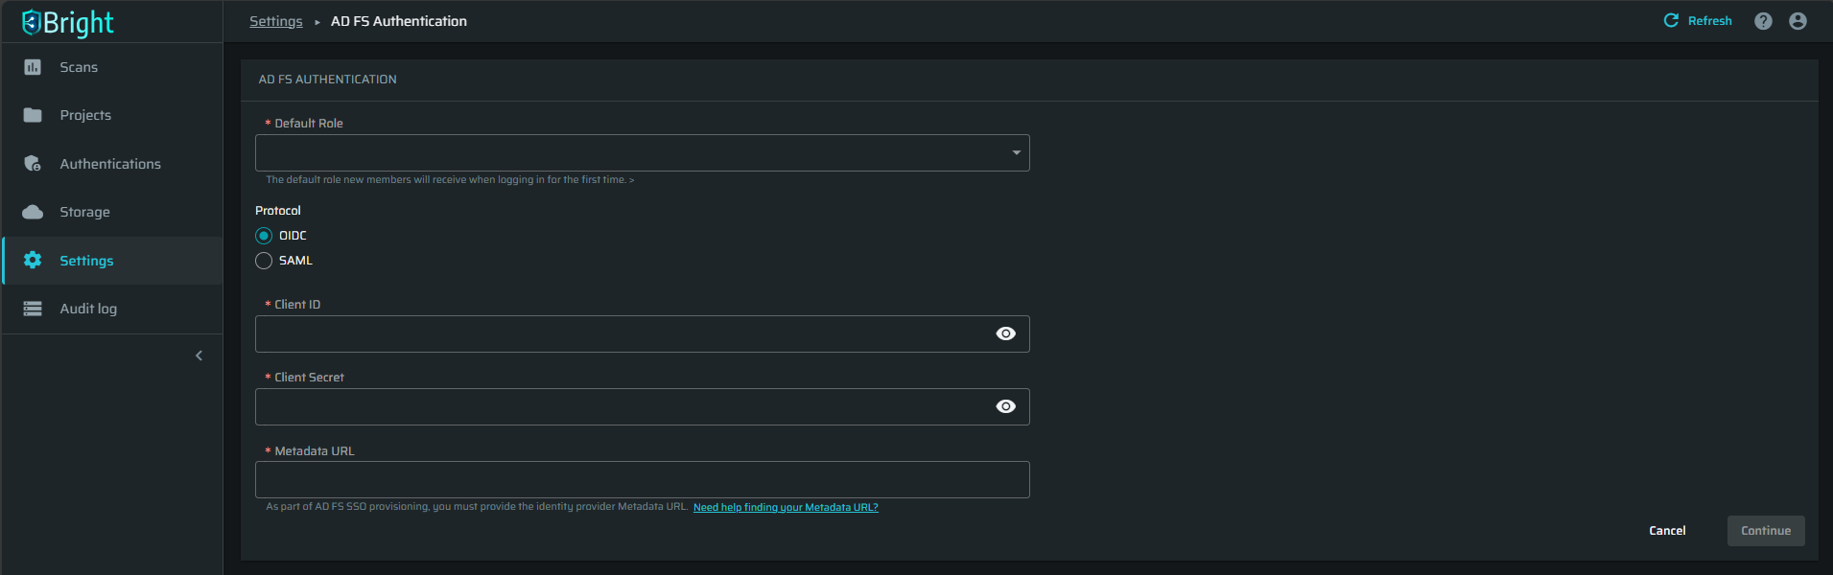Select the OIDC protocol radio button

click(x=264, y=236)
